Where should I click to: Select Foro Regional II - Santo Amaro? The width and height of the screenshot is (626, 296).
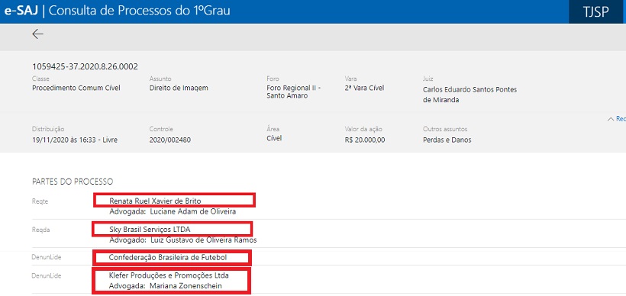[294, 92]
